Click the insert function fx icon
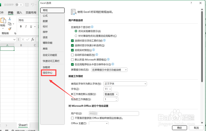The height and width of the screenshot is (131, 206). pyautogui.click(x=32, y=39)
